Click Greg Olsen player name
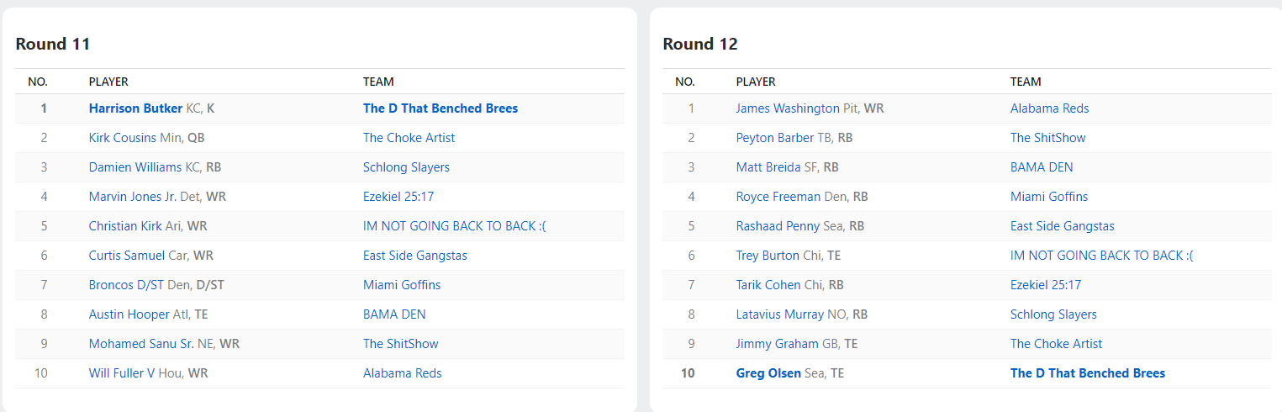 tap(768, 373)
